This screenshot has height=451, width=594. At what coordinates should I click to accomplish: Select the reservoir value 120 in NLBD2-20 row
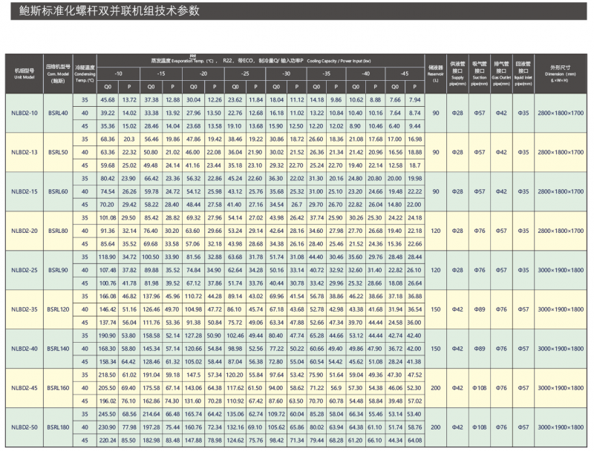436,231
